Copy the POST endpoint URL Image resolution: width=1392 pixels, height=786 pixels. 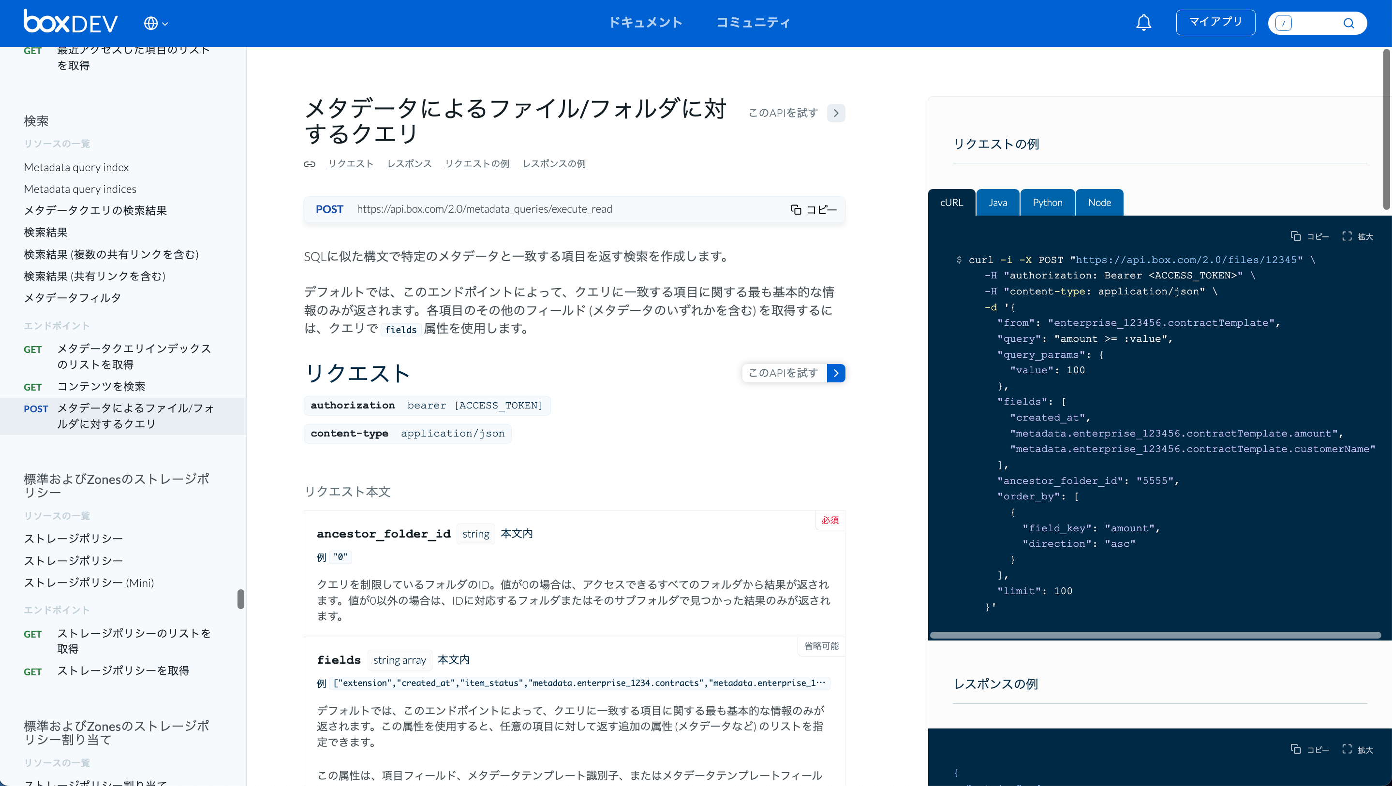point(813,210)
